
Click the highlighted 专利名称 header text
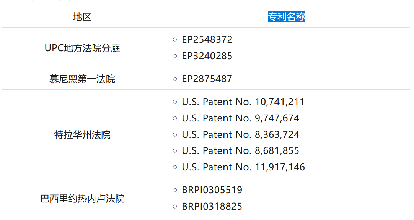(x=286, y=17)
